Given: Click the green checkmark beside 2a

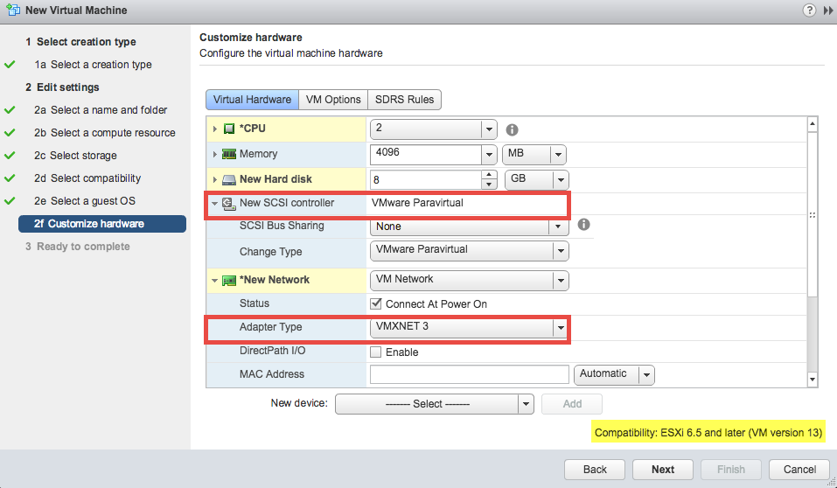Looking at the screenshot, I should coord(10,110).
